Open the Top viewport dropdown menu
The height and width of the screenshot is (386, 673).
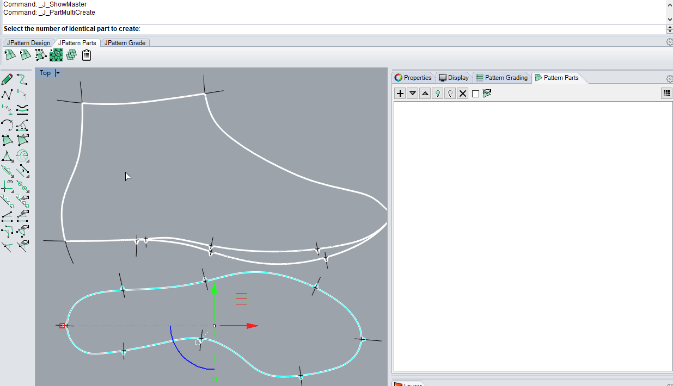point(58,73)
